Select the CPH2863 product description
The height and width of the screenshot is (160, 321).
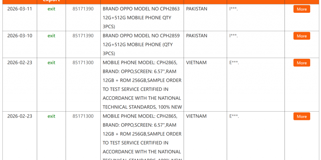pos(141,18)
